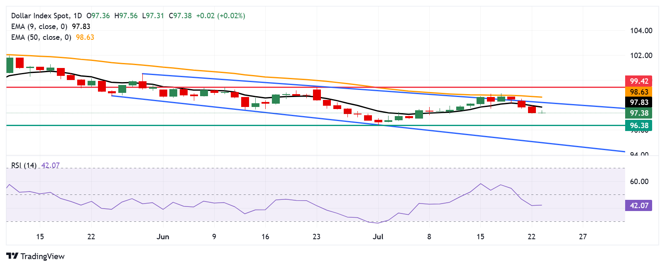The width and height of the screenshot is (665, 267).
Task: Click the orange 98.63 EMA price tag
Action: coord(638,92)
